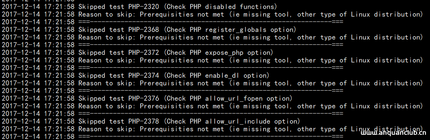The height and width of the screenshot is (140, 430).
Task: Click the "allow_url_fopen" option name
Action: point(234,98)
